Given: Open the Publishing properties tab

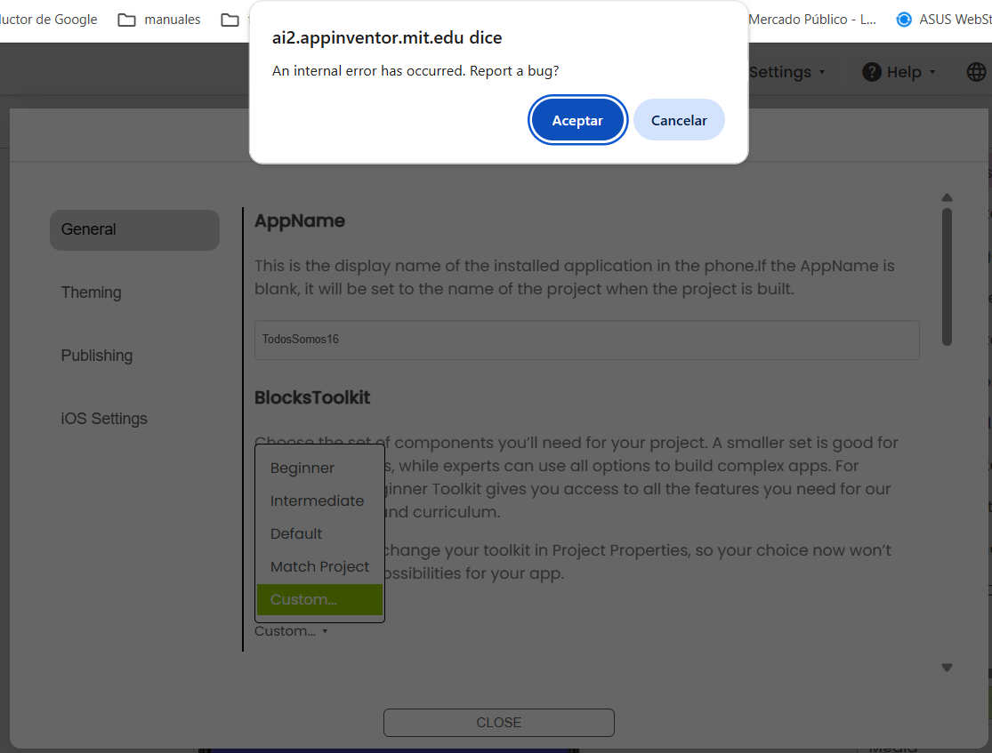Looking at the screenshot, I should click(x=96, y=356).
